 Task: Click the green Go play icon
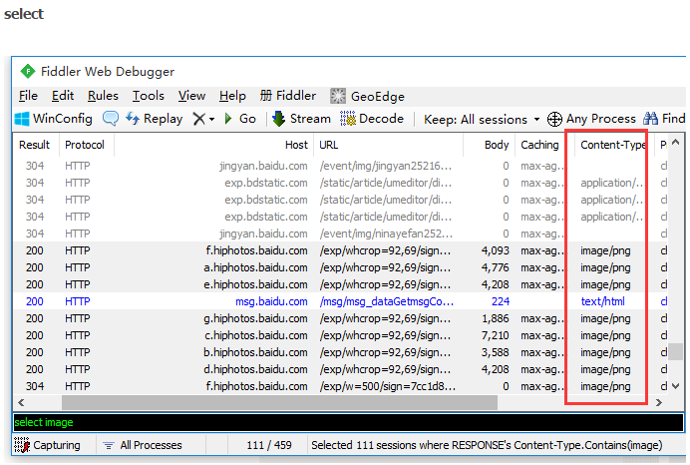pos(228,119)
